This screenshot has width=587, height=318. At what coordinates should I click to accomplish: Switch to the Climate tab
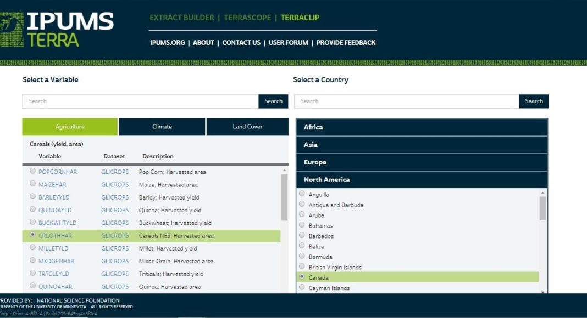click(162, 127)
